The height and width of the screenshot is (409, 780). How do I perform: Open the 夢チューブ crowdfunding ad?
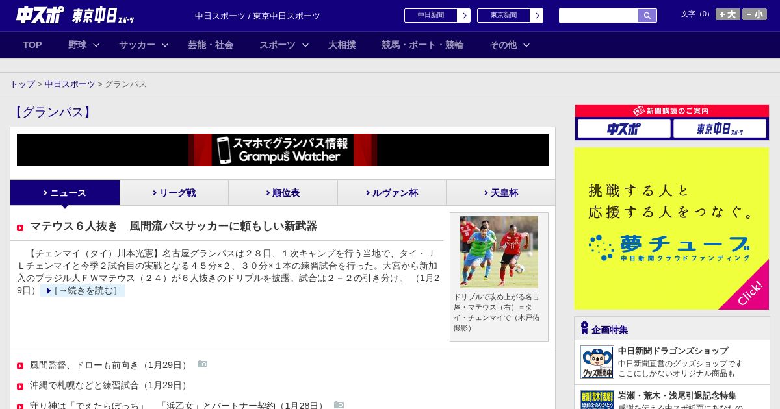671,229
